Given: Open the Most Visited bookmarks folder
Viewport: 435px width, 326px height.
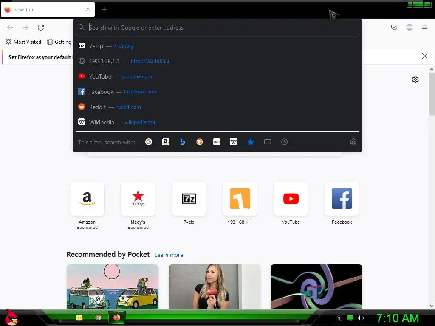Looking at the screenshot, I should click(23, 42).
